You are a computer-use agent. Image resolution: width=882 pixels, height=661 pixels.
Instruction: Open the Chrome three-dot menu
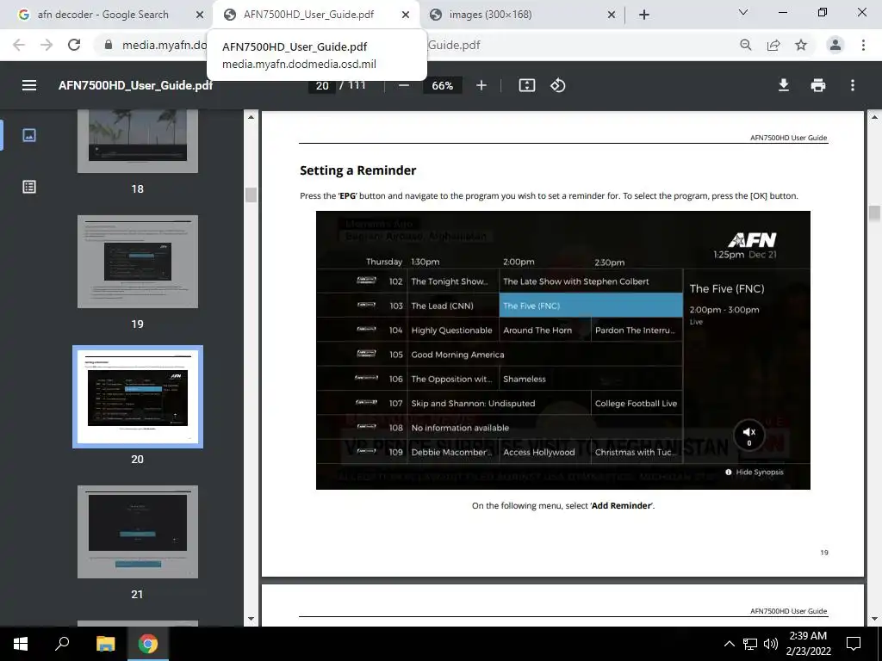(x=863, y=45)
